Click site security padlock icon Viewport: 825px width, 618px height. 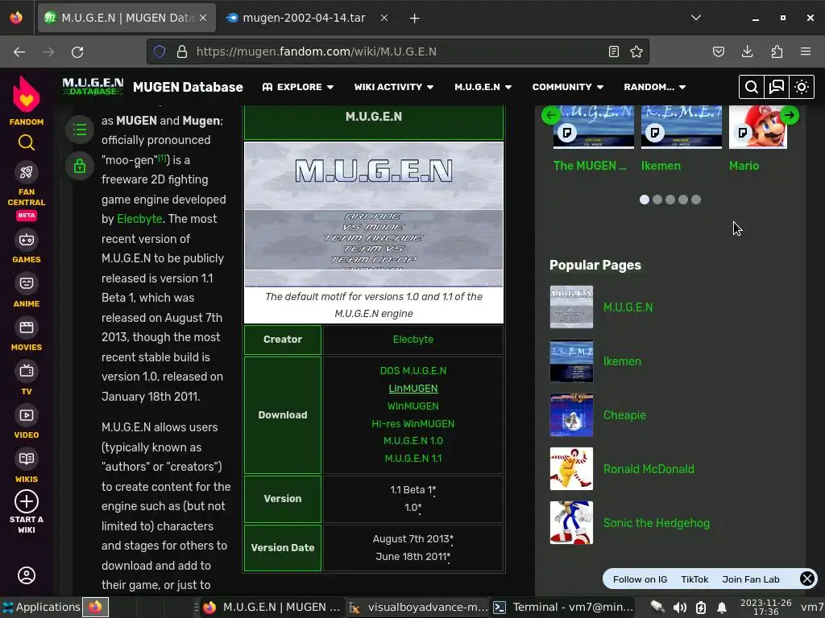click(182, 51)
